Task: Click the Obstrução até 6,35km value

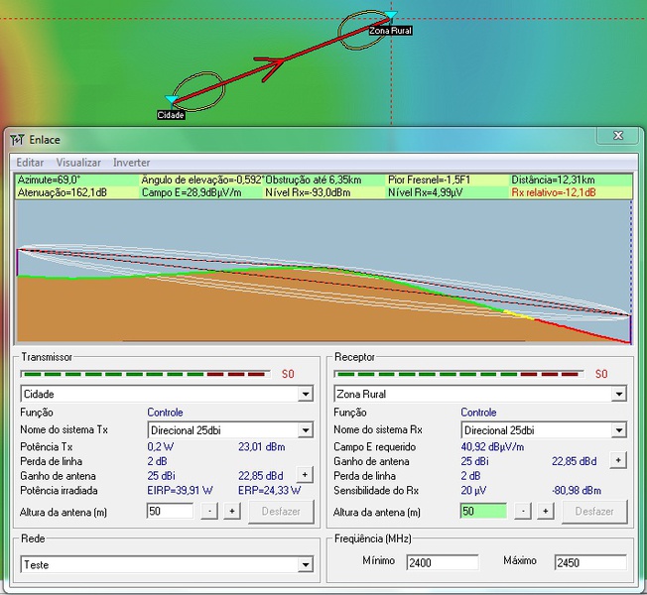Action: click(314, 179)
